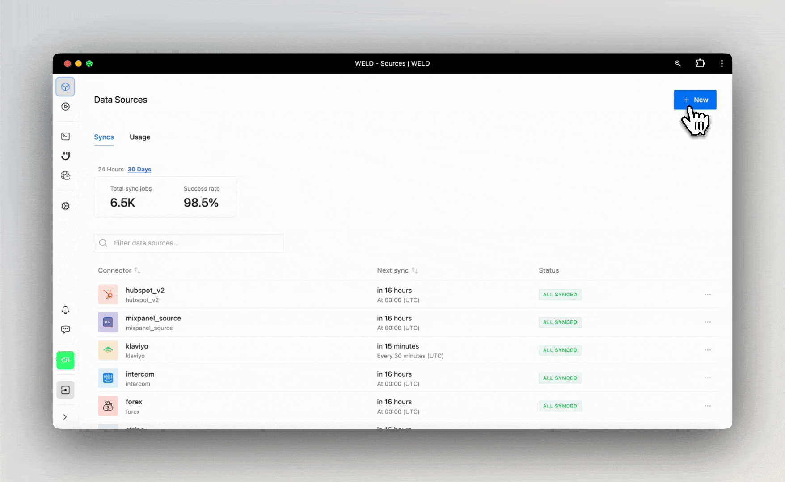
Task: Switch to the Usage tab
Action: coord(139,137)
